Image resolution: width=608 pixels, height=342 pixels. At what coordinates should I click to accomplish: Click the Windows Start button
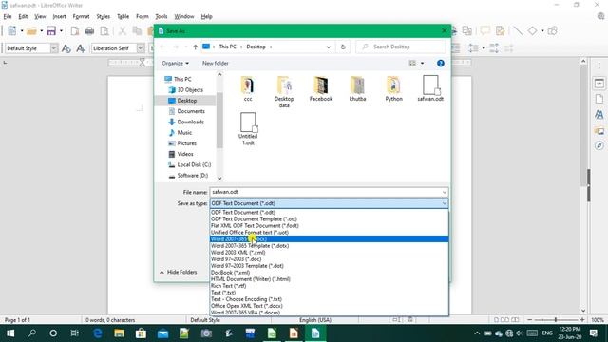[10, 333]
